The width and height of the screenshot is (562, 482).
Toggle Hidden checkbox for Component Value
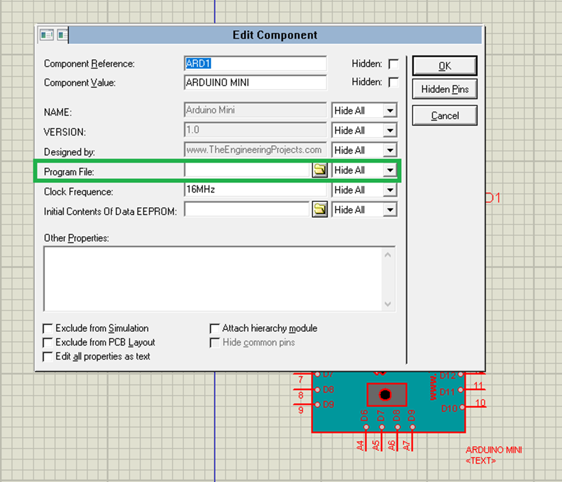(x=393, y=82)
